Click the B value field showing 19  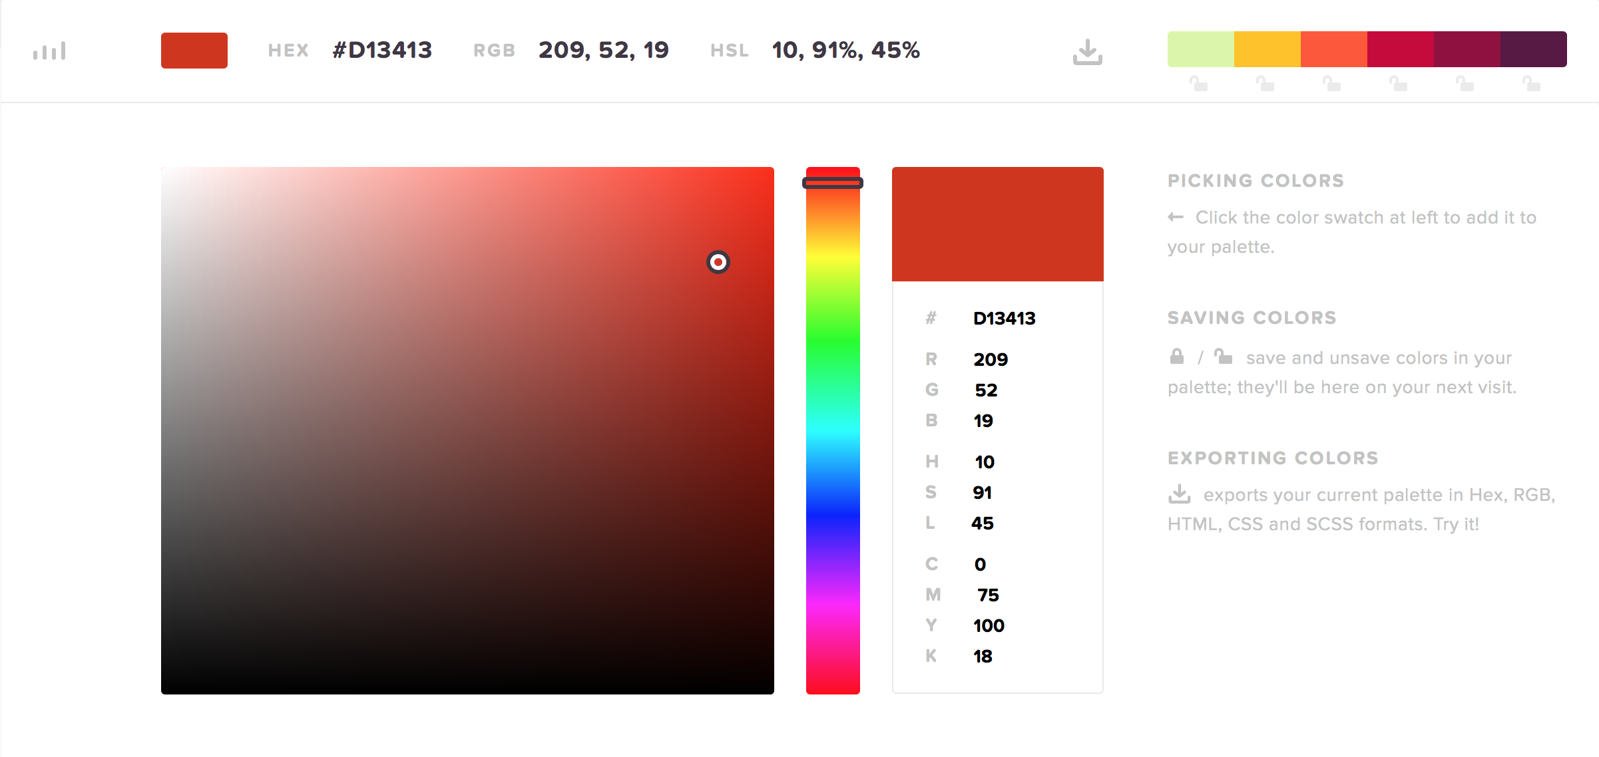click(983, 421)
